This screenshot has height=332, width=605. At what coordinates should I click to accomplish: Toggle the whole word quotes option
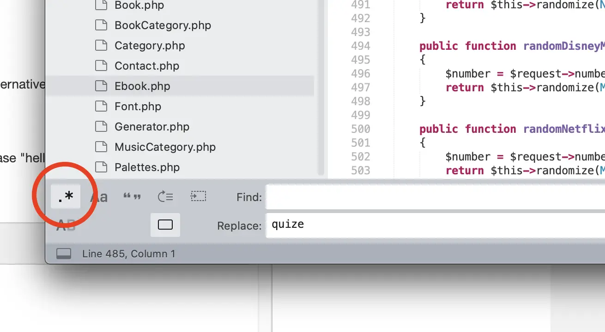click(132, 197)
